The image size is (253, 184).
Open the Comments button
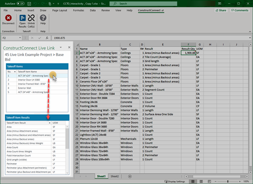pyautogui.click(x=240, y=10)
